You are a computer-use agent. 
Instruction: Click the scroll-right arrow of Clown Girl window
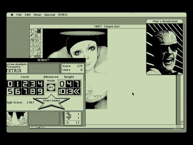click(x=179, y=126)
